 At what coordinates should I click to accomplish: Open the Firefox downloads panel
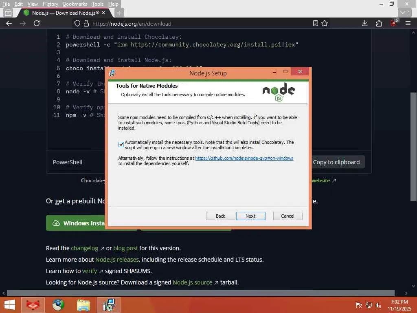[x=364, y=23]
